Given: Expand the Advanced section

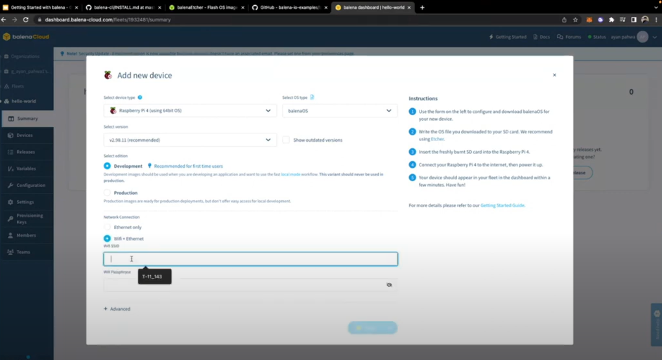Looking at the screenshot, I should coord(117,309).
